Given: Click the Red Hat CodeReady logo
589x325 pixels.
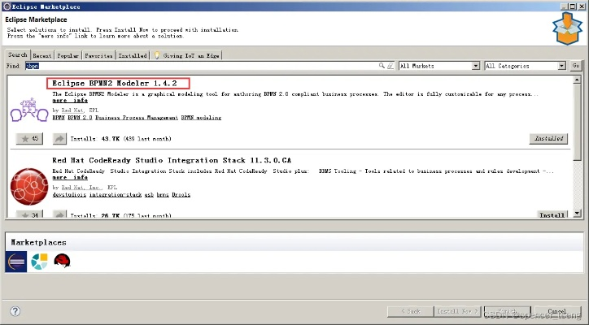Looking at the screenshot, I should click(x=29, y=187).
